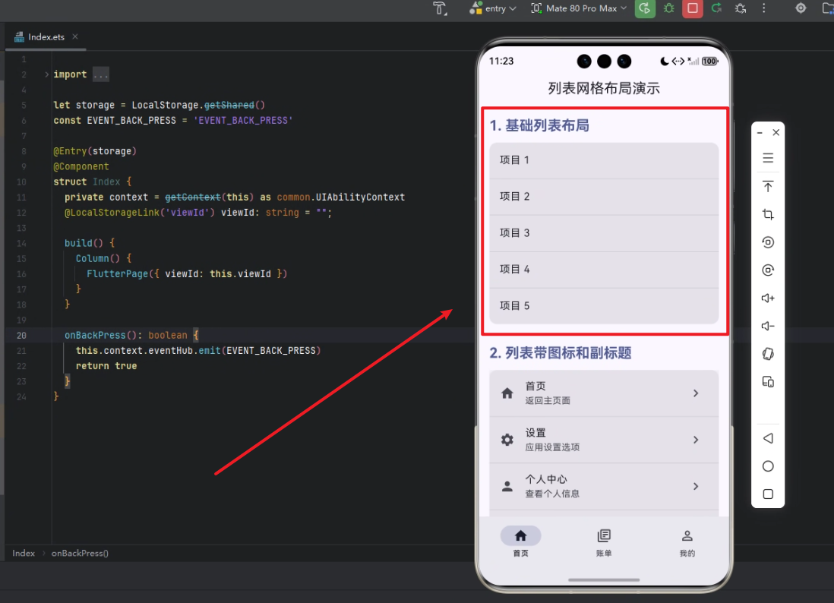
Task: Click the onBackPress() breadcrumb
Action: coord(80,553)
